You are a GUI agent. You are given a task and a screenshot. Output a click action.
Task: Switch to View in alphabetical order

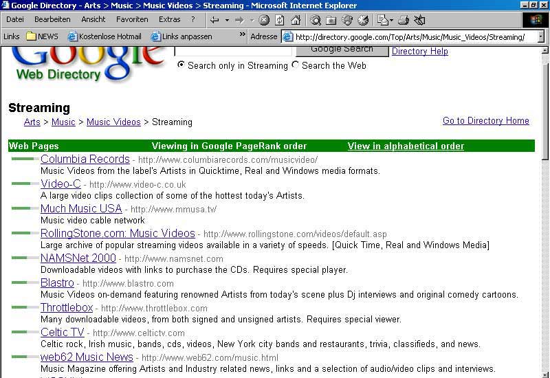pyautogui.click(x=406, y=146)
